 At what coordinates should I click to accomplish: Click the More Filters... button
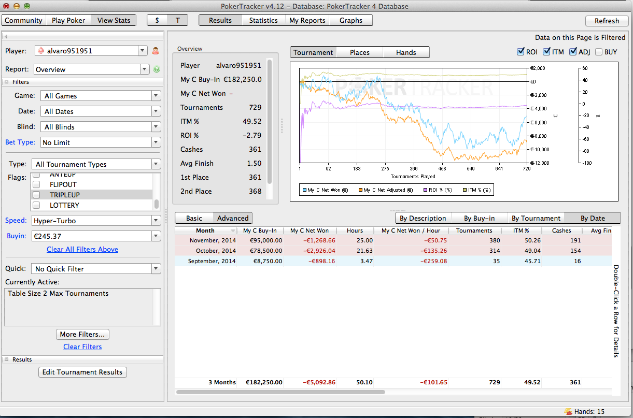(82, 334)
